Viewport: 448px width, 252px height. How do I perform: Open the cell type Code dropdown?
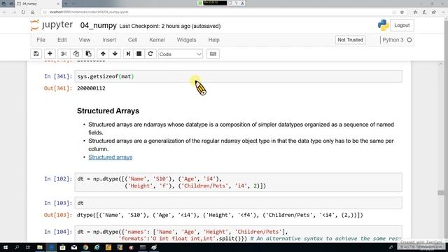pos(181,54)
